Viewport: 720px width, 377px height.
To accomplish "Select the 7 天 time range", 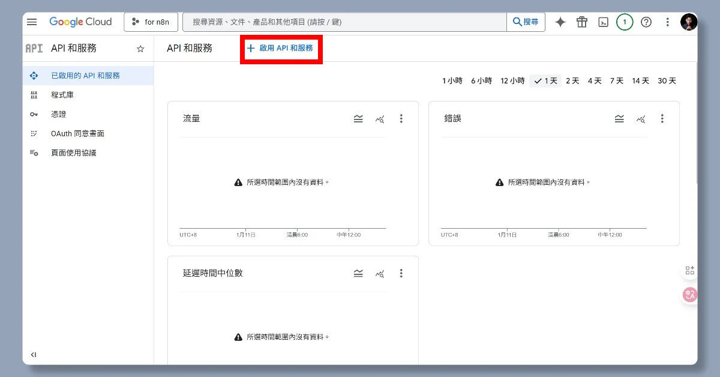I will pos(617,80).
